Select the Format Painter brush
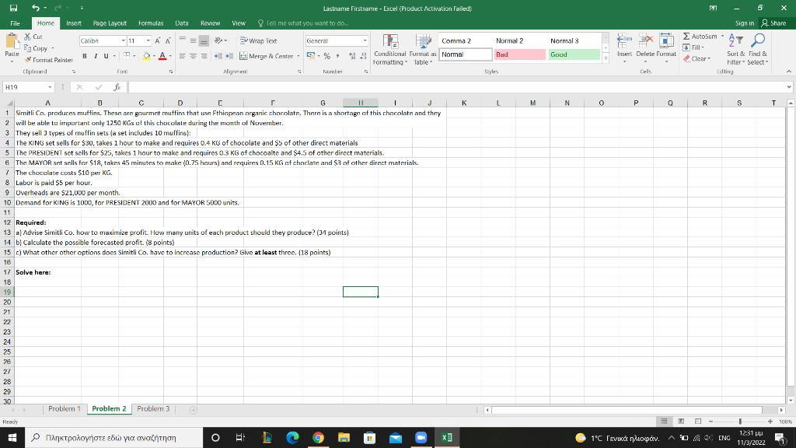The image size is (796, 448). [x=27, y=60]
